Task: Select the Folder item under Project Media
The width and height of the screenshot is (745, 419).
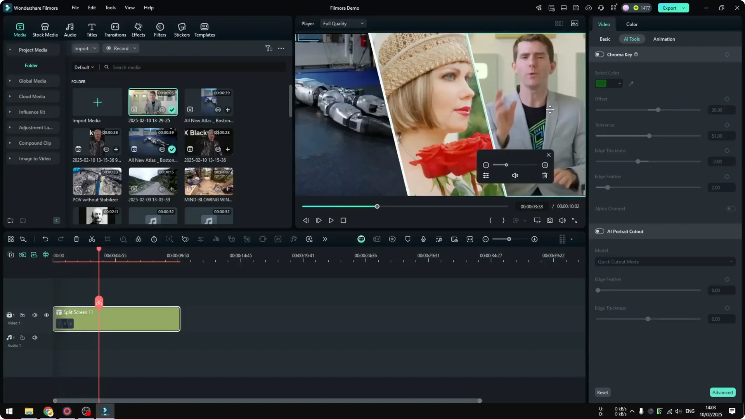Action: pos(31,66)
